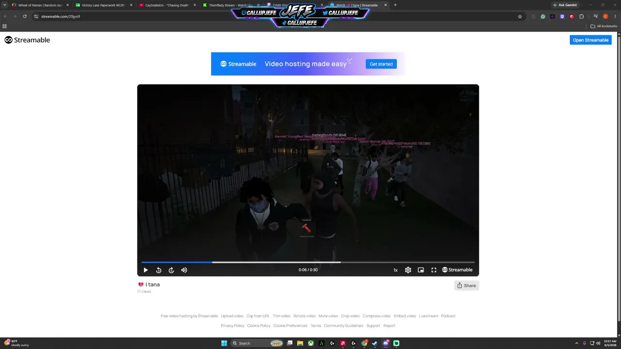Open the Clip from URL link
Image resolution: width=621 pixels, height=349 pixels.
tap(258, 316)
